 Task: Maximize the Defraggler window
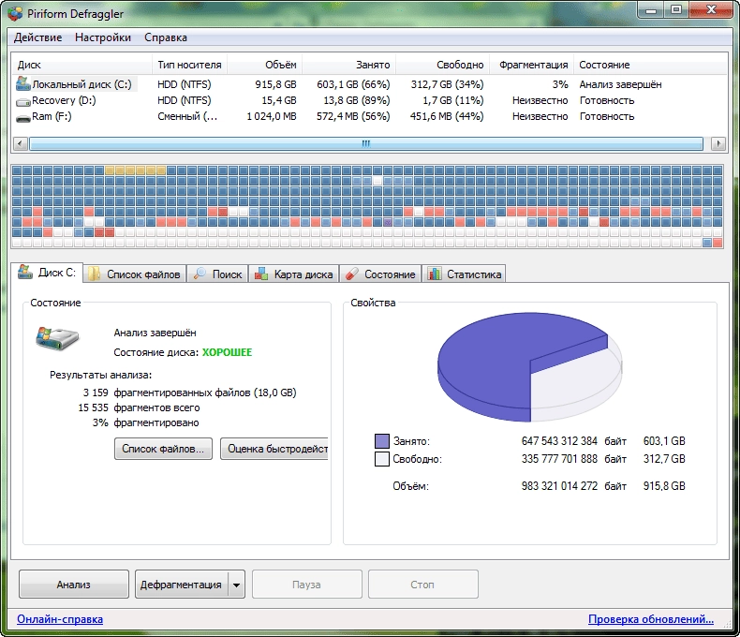pyautogui.click(x=676, y=10)
